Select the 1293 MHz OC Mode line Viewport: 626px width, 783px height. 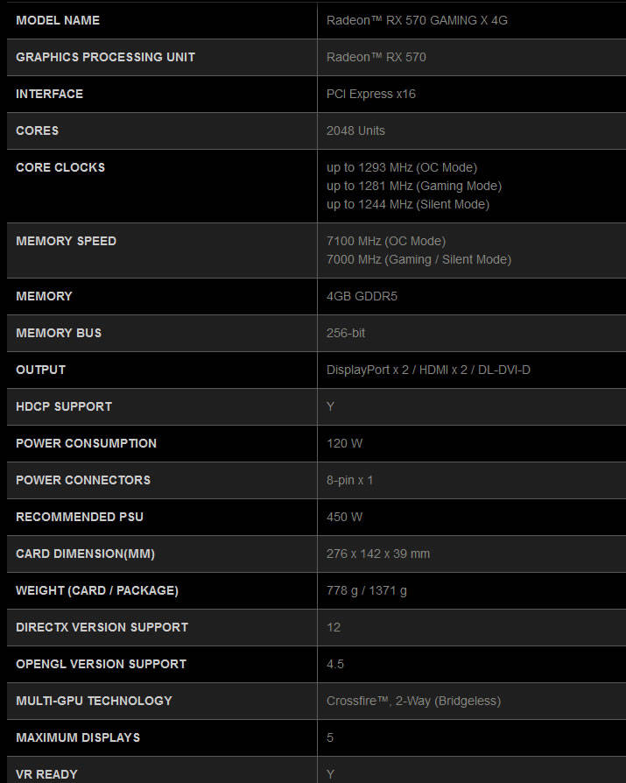point(402,167)
